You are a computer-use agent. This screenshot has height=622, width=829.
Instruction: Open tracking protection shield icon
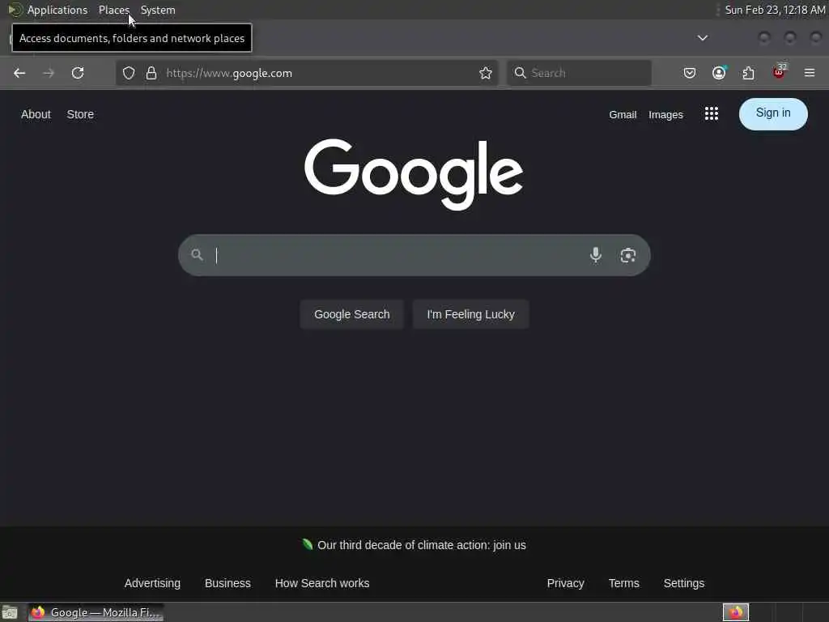click(129, 73)
